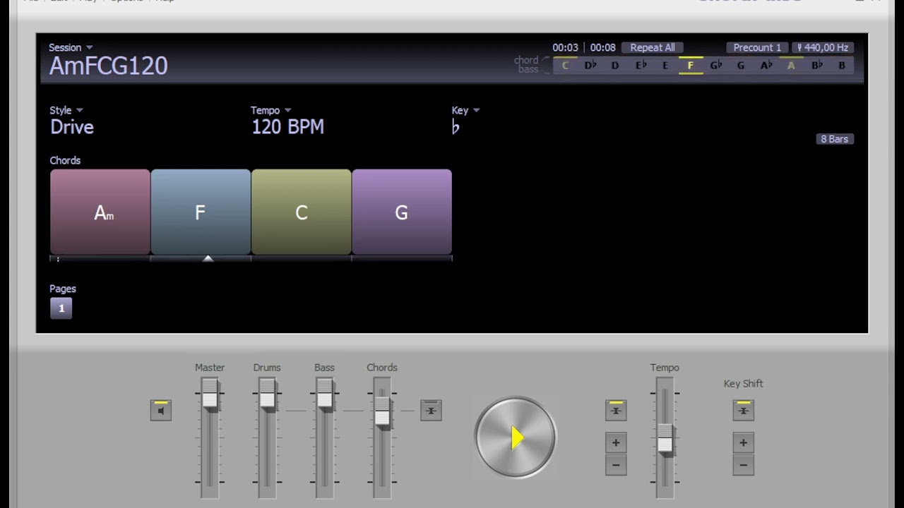Screen dimensions: 904x508
Task: Select note E in chord/bass strip
Action: tap(665, 66)
